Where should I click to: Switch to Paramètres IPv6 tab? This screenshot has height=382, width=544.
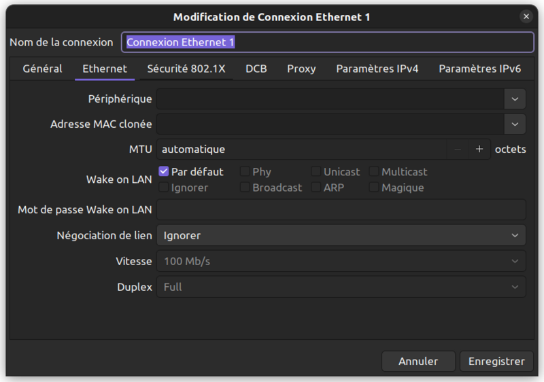(x=479, y=69)
